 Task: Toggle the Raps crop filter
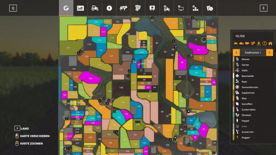(x=245, y=81)
